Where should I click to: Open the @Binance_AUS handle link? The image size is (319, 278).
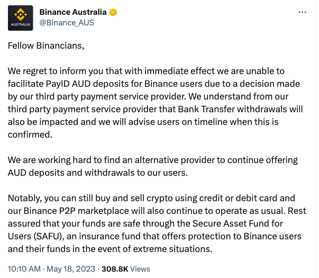67,23
